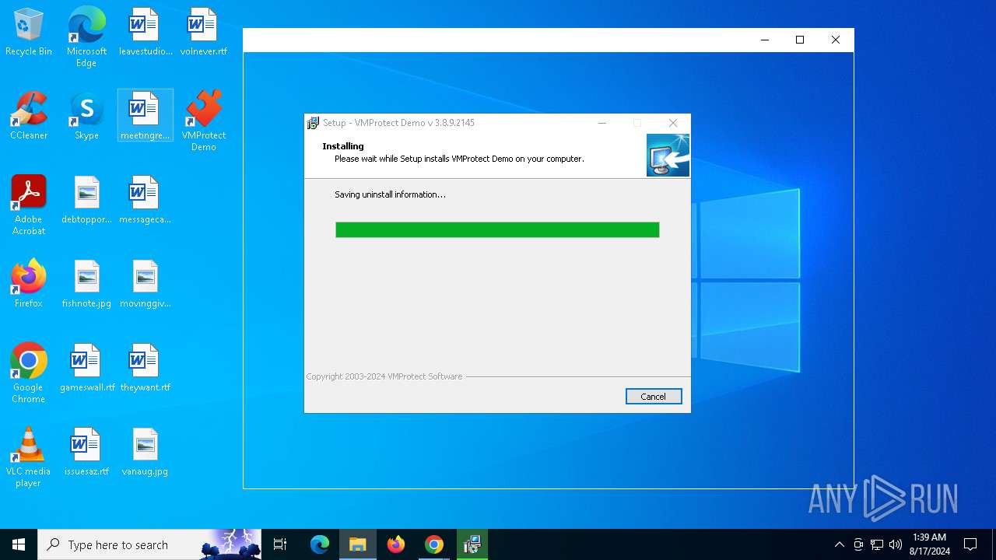
Task: Click the setup icon in the installer title bar
Action: point(313,123)
